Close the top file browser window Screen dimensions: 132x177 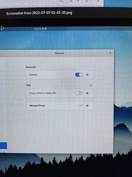98,1
